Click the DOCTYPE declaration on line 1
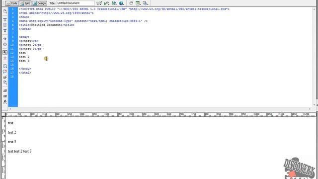318x179 pixels. tap(124, 9)
